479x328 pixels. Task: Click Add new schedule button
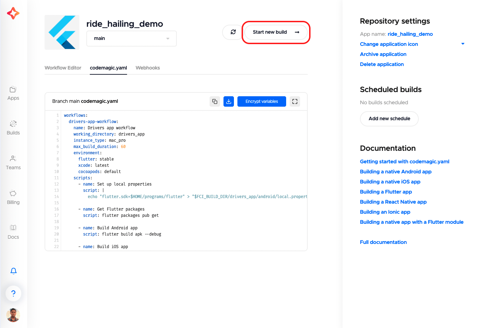[x=389, y=118]
